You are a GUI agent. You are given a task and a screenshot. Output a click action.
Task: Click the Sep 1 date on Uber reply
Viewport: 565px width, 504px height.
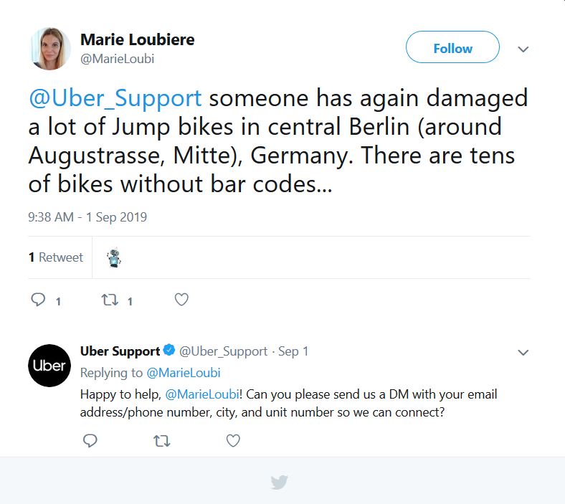(293, 351)
